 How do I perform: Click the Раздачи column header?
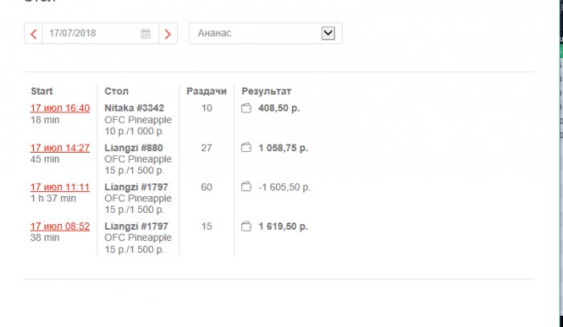click(x=207, y=92)
